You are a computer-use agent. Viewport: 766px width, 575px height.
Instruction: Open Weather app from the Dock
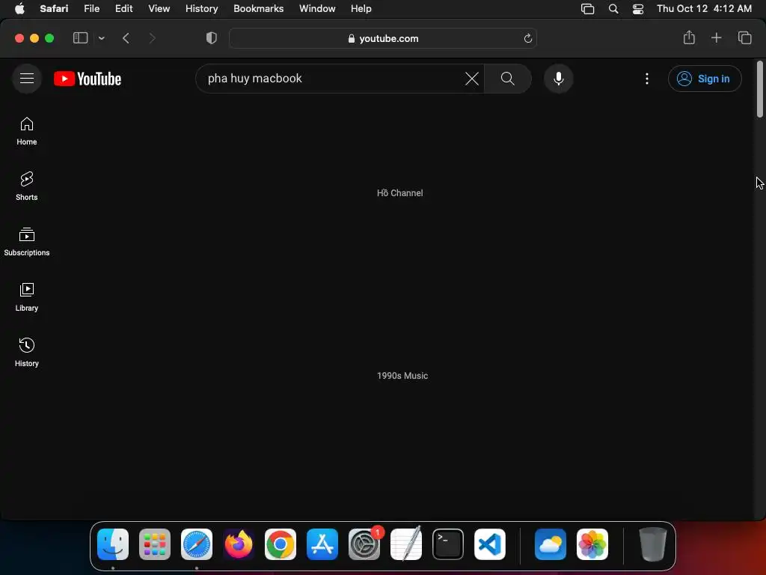(551, 544)
